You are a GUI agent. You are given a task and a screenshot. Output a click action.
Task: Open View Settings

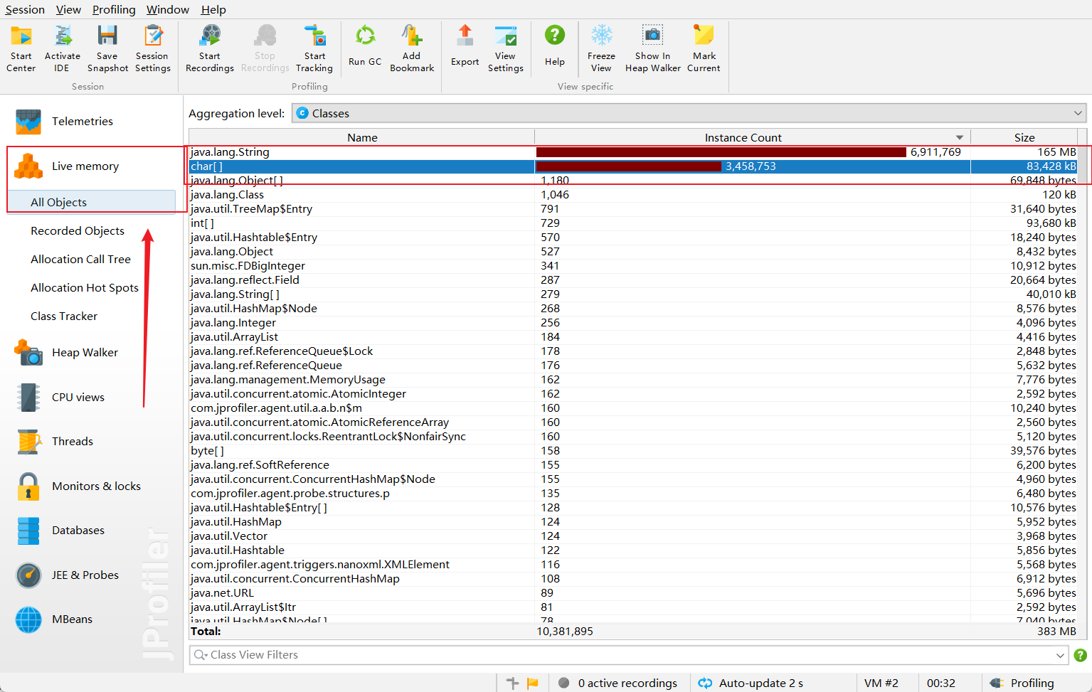pyautogui.click(x=506, y=48)
